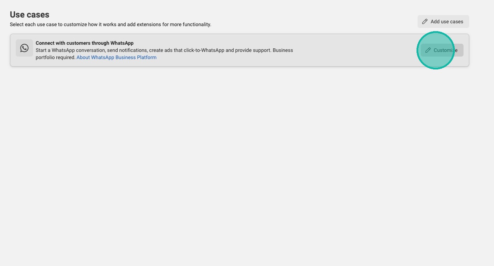Click the pencil icon beside Add use cases
This screenshot has height=266, width=494.
[x=425, y=21]
